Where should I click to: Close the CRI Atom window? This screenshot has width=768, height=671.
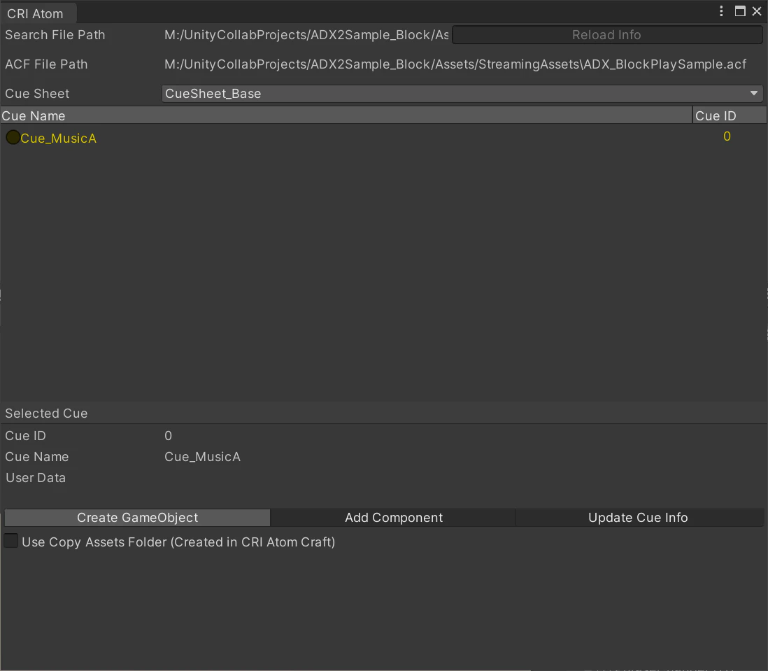[757, 11]
